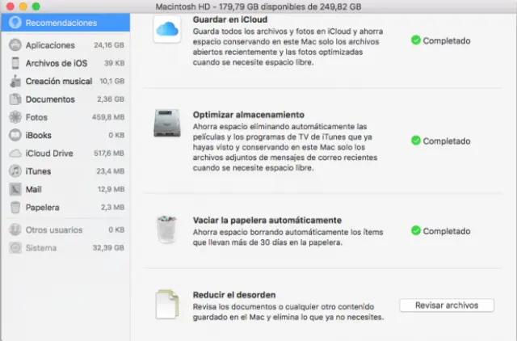Click Completado checkmark for Vaciar la papelera
Screen dimensions: 517x341
tap(415, 231)
